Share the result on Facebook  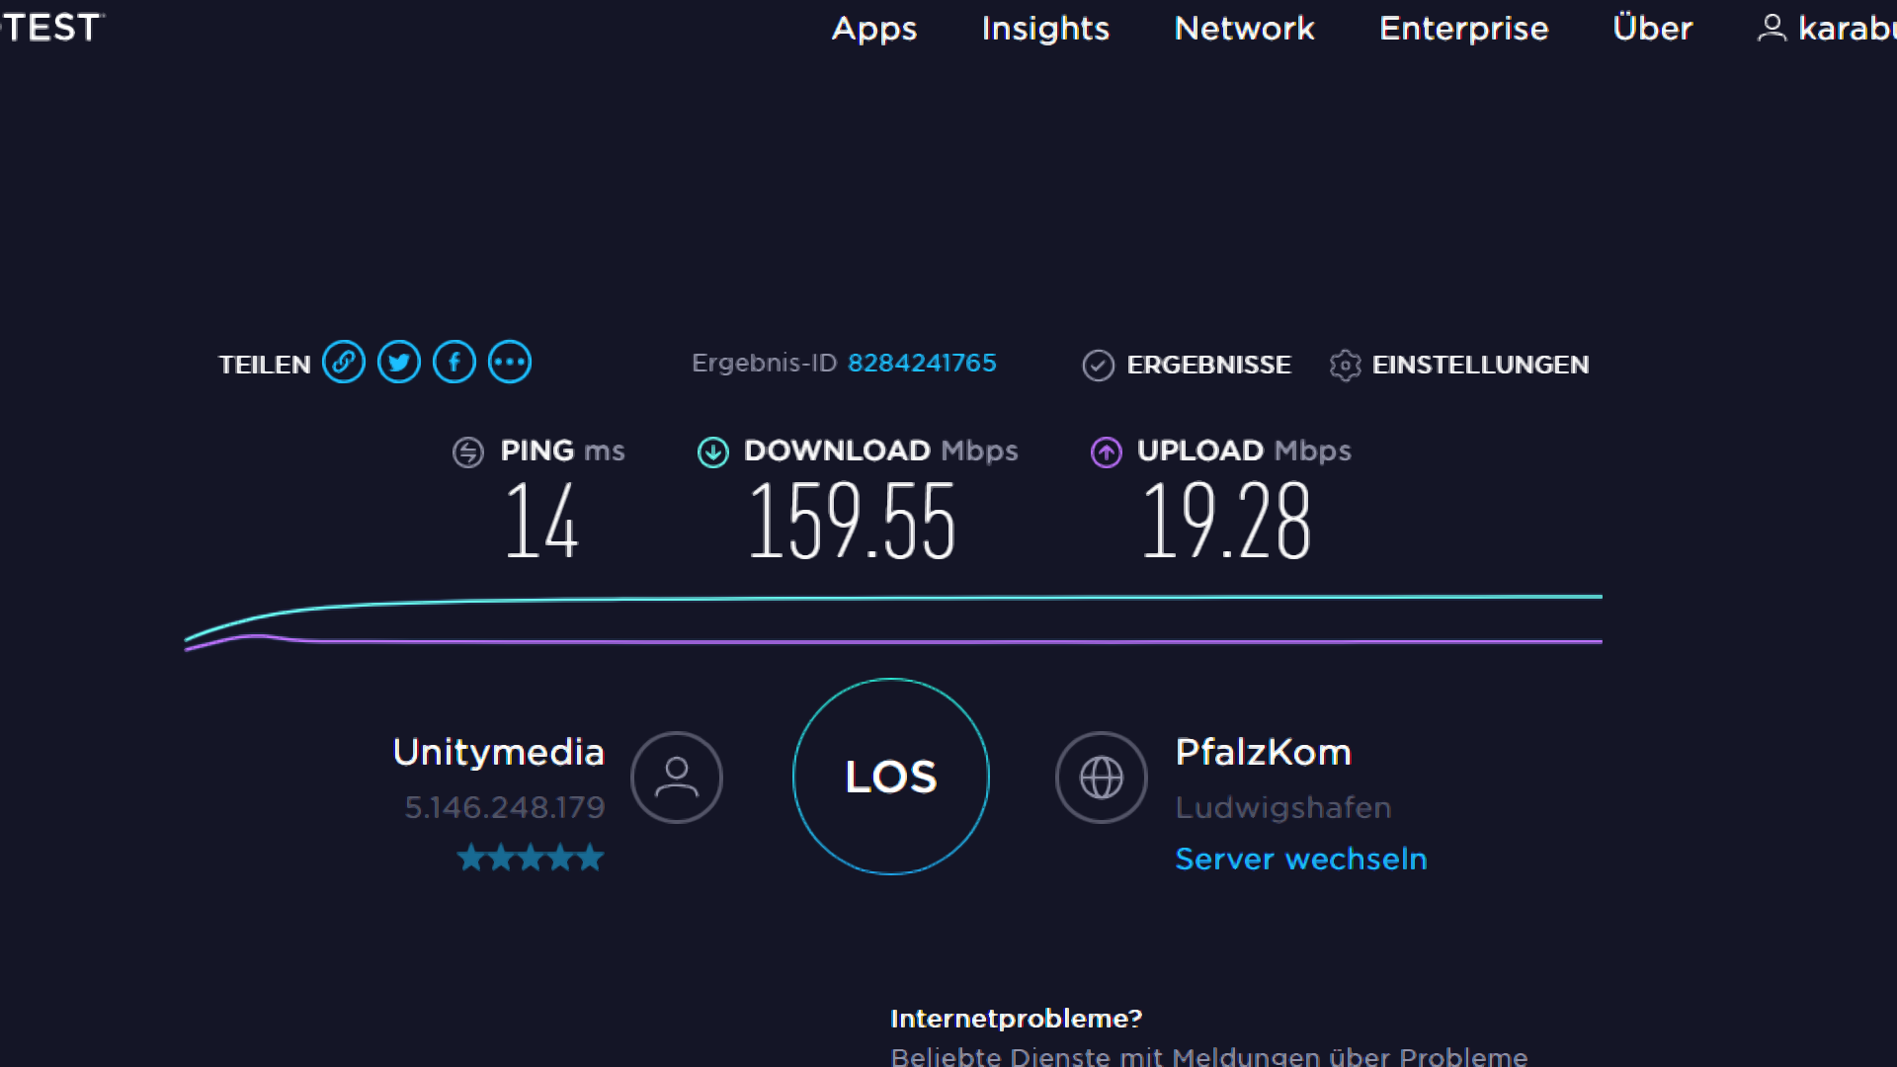click(x=454, y=363)
